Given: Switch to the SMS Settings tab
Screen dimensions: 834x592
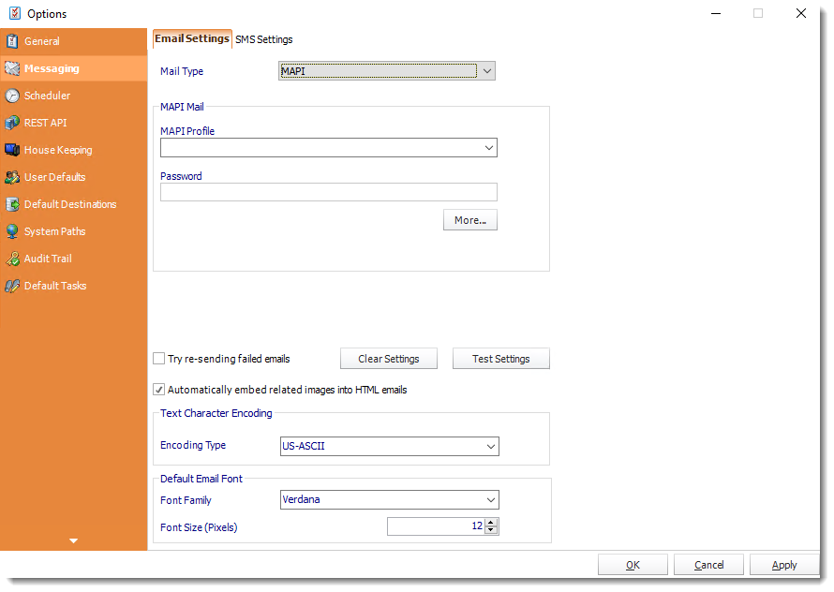Looking at the screenshot, I should click(x=264, y=39).
